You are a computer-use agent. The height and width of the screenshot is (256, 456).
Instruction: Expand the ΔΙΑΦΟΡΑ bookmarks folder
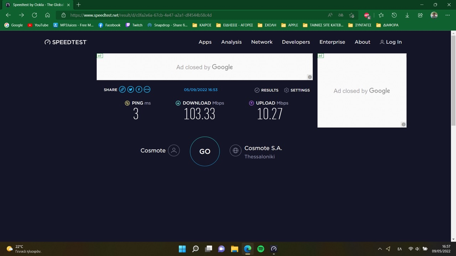(388, 25)
